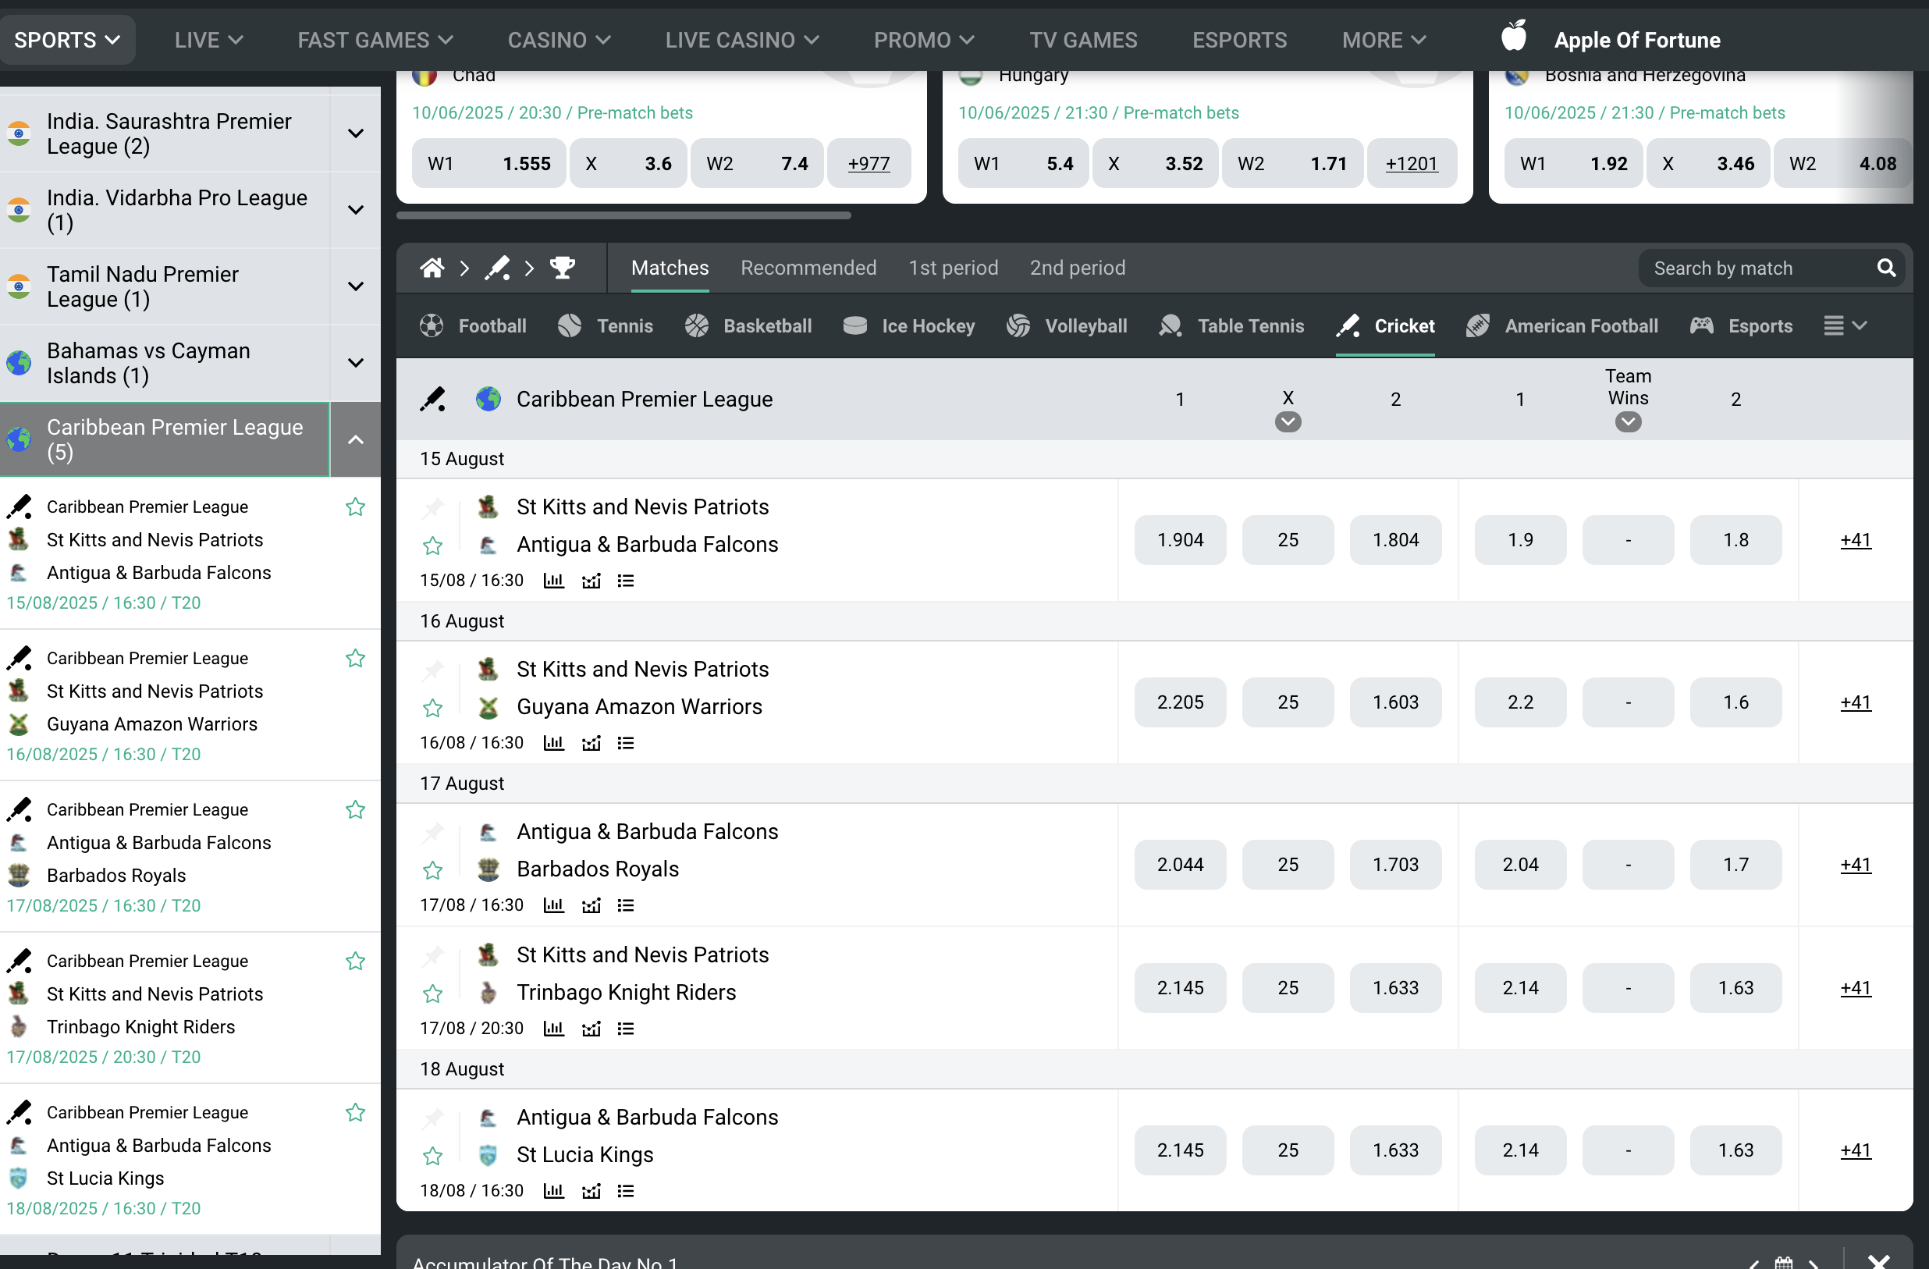Click the search magnifier icon
The width and height of the screenshot is (1929, 1269).
tap(1886, 268)
